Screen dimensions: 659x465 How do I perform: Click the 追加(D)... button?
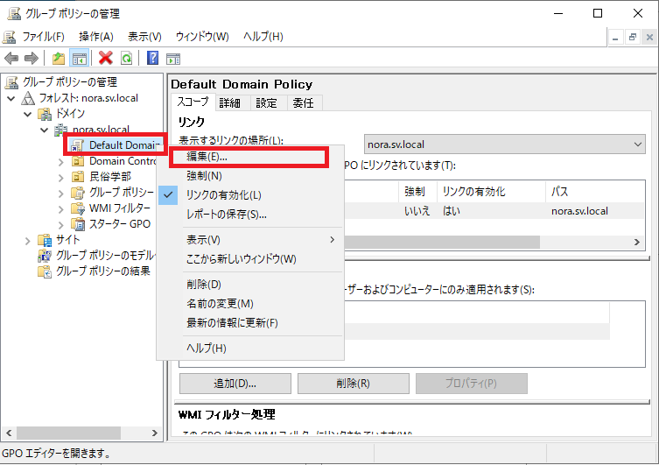(x=235, y=384)
